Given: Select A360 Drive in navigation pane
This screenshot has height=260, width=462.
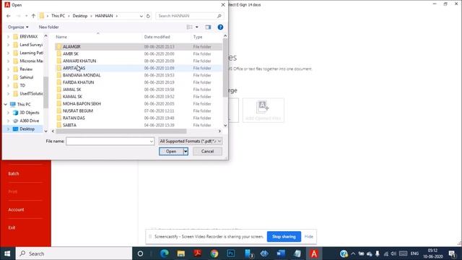Looking at the screenshot, I should (29, 121).
